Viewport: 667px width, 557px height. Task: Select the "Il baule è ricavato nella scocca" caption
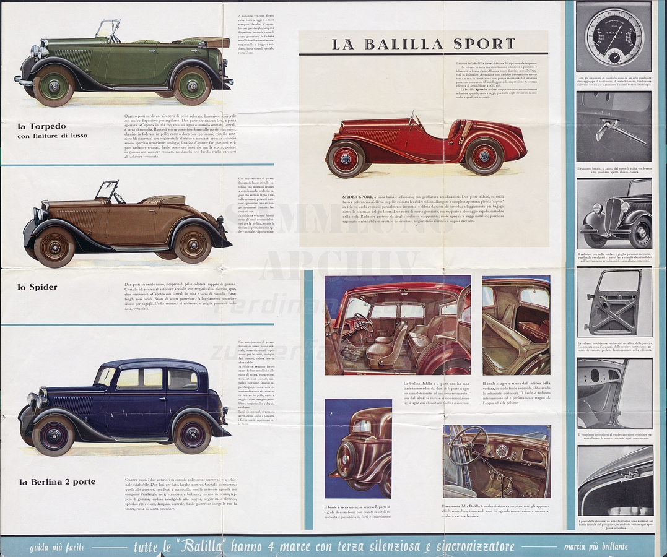coord(358,511)
